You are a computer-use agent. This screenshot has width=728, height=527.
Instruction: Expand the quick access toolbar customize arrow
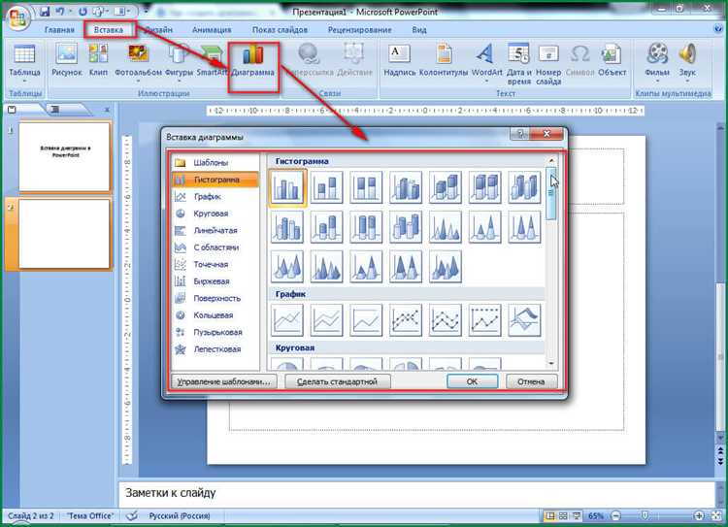(147, 11)
